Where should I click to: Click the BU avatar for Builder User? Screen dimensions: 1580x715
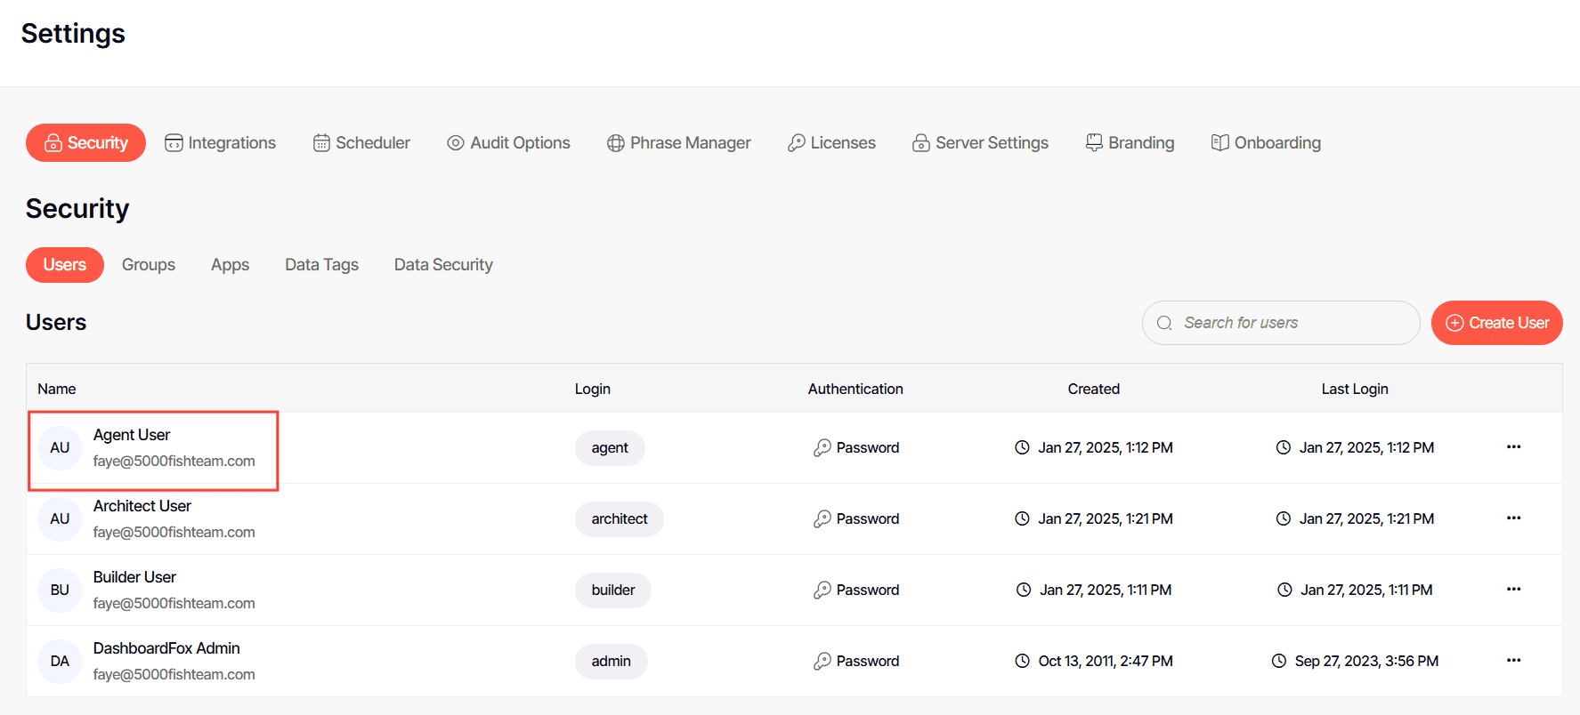click(60, 590)
